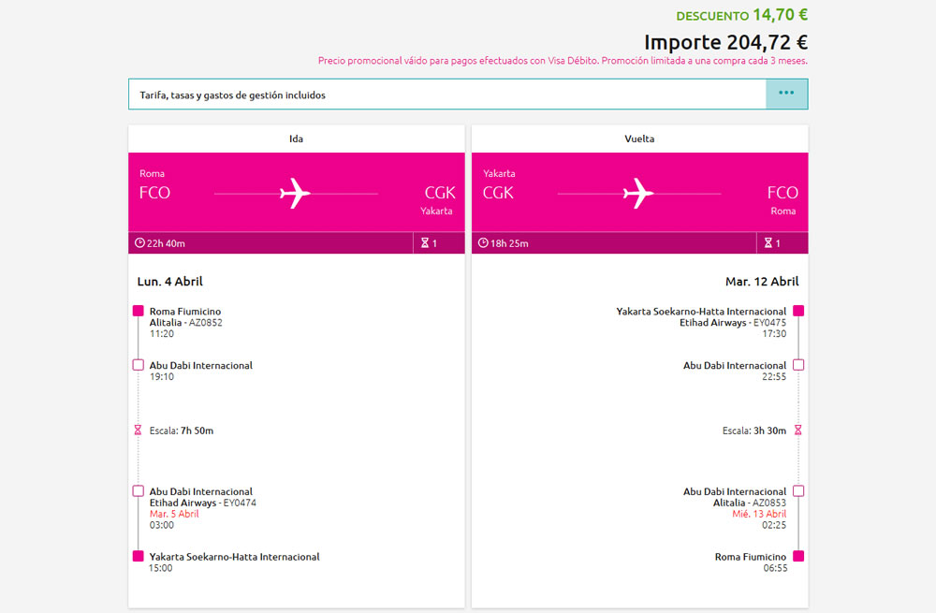Click the airplane icon in the Ida header
The height and width of the screenshot is (613, 936).
(295, 194)
